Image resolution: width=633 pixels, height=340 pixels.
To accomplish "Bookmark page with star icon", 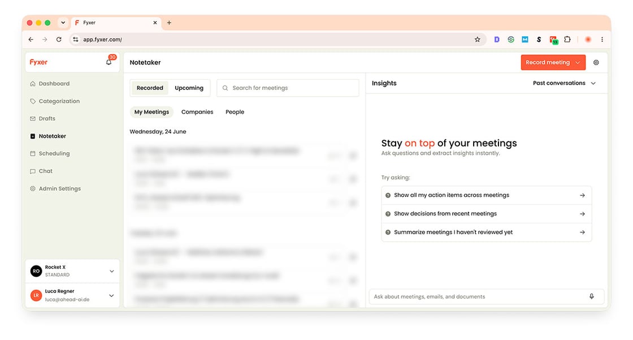I will pyautogui.click(x=478, y=39).
